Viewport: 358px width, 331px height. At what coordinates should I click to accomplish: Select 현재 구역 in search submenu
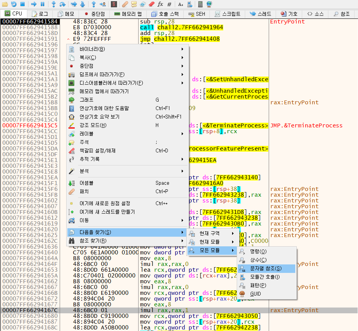[212, 233]
